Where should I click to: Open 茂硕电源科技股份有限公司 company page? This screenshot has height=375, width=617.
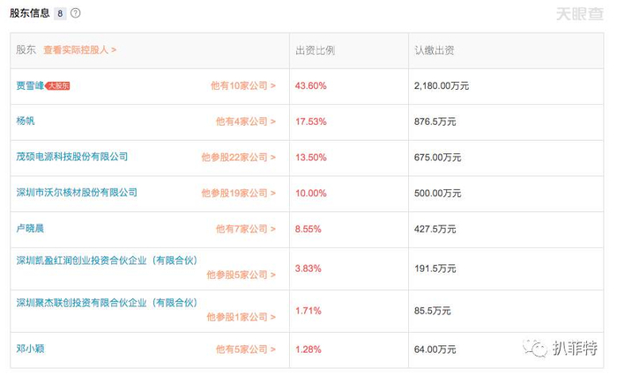pyautogui.click(x=72, y=157)
